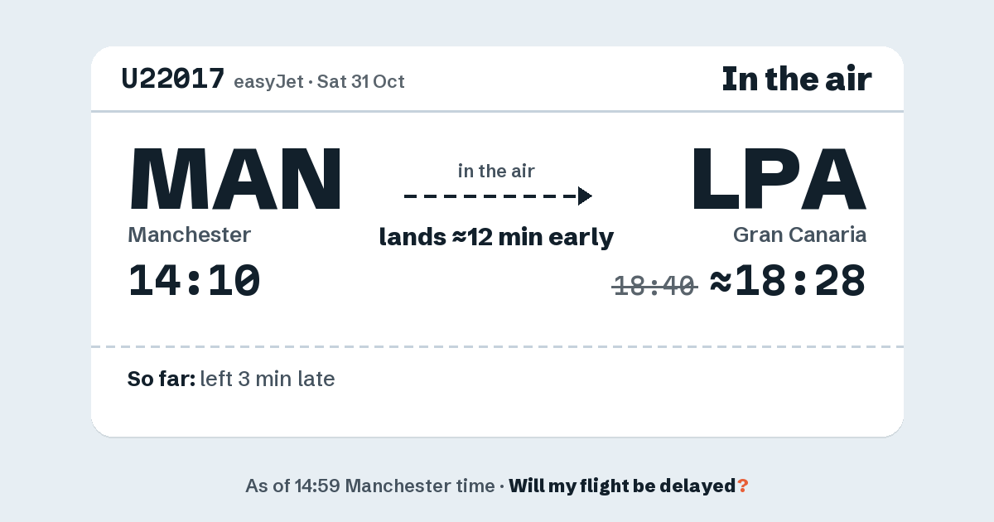
Task: Click the dashed divider above So far
Action: pyautogui.click(x=497, y=346)
